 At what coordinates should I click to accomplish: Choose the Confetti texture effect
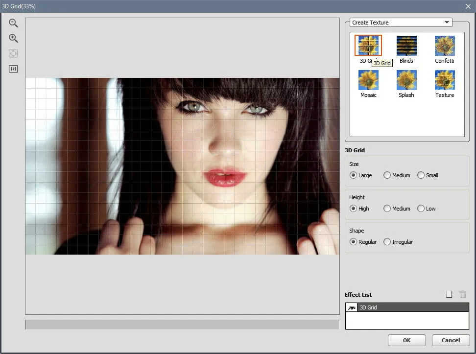[445, 46]
